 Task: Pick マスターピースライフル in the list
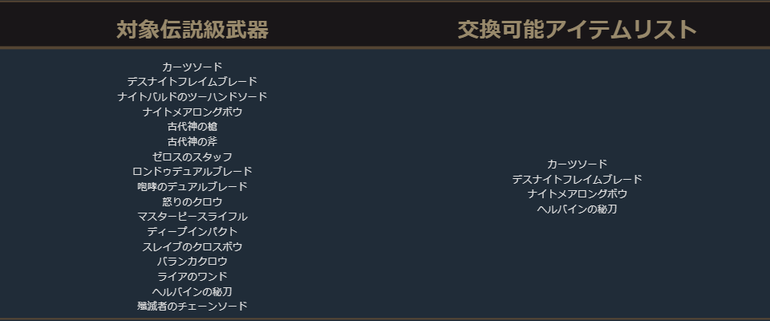(192, 217)
